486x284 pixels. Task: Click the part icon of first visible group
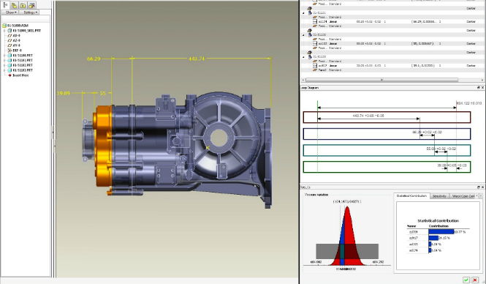click(x=310, y=12)
